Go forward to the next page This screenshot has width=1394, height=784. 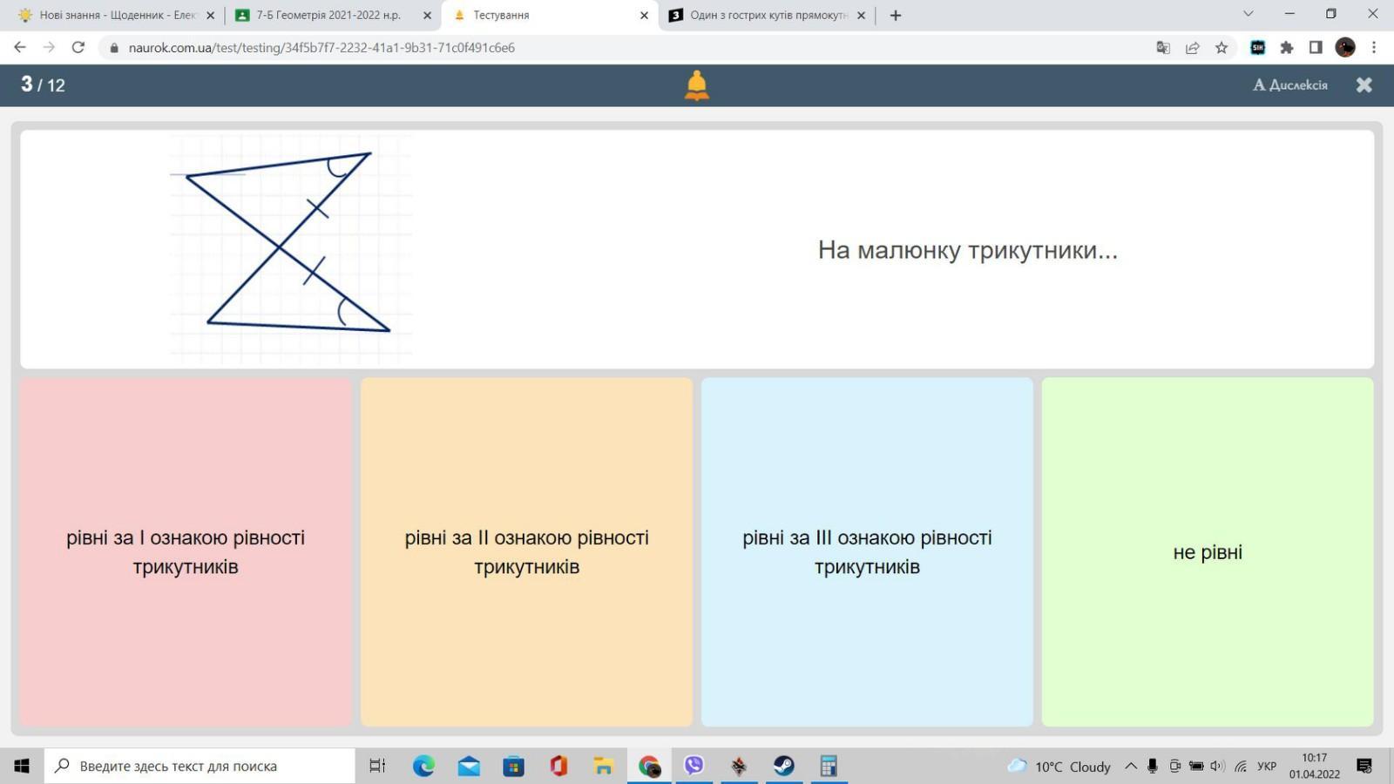click(49, 47)
